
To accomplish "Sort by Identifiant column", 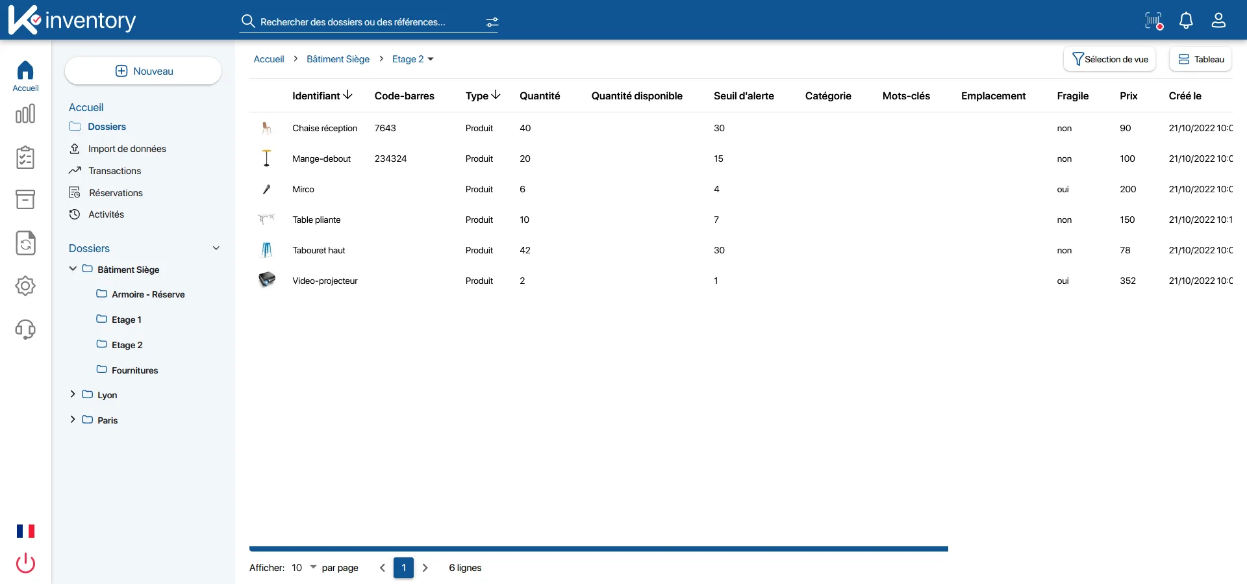I will [322, 95].
